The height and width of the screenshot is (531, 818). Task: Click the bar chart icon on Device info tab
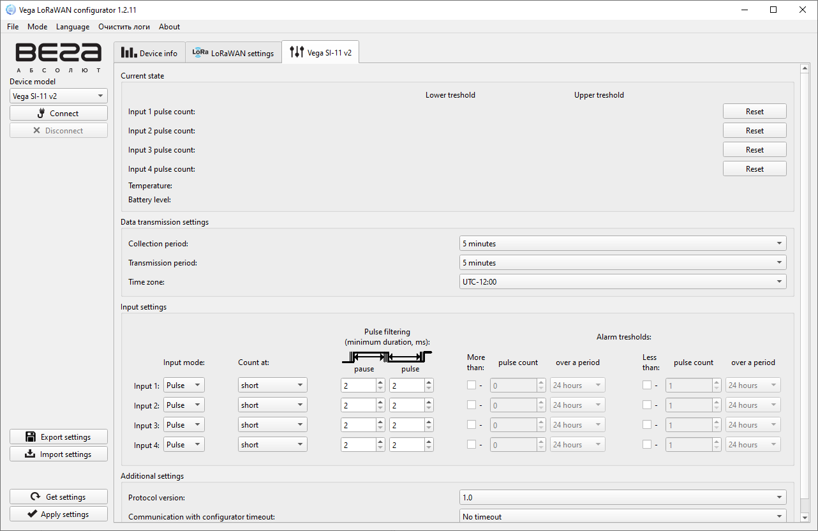(x=129, y=52)
